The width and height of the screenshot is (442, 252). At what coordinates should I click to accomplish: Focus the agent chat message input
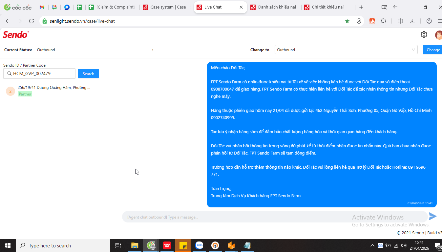click(275, 217)
